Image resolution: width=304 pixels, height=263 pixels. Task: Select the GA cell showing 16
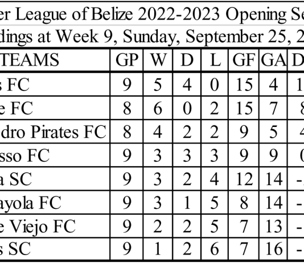coord(273,249)
